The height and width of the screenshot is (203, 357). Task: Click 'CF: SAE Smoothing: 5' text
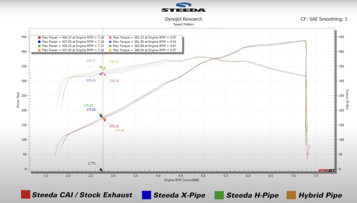324,19
